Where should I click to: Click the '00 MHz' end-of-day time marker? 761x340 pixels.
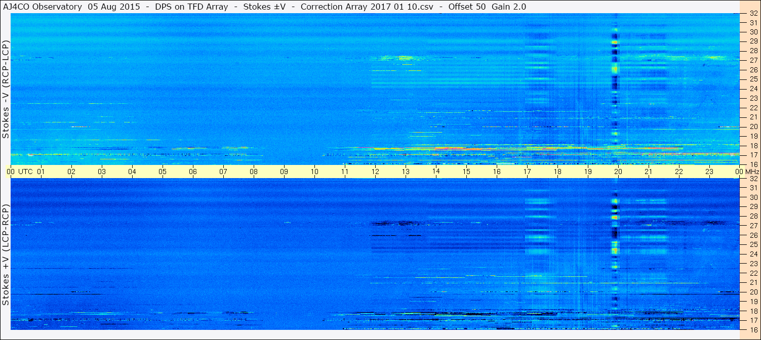point(747,172)
